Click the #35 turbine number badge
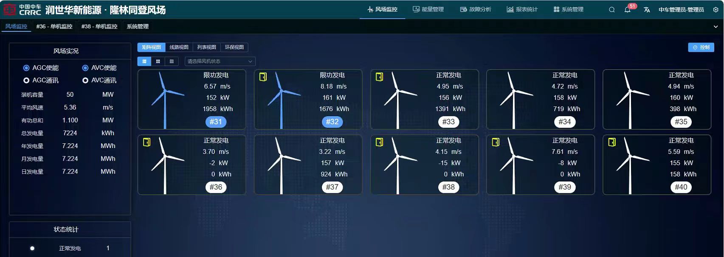The image size is (724, 257). 681,122
